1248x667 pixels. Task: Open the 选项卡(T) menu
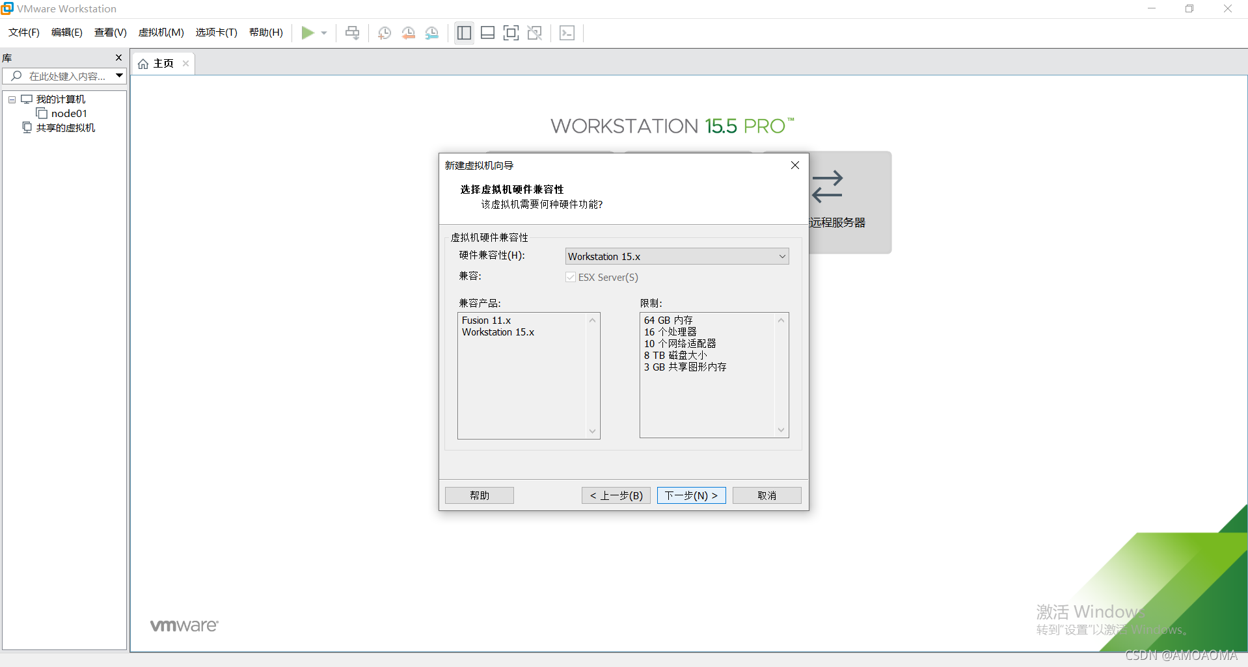217,33
